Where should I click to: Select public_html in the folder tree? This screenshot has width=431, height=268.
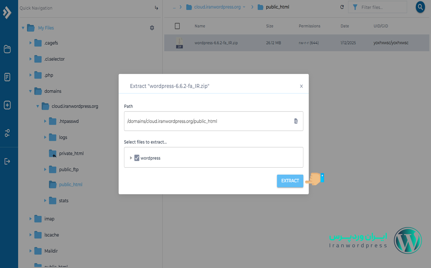point(70,185)
